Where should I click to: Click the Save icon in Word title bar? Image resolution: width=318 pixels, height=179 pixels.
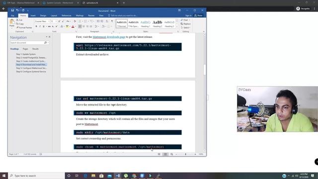(x=12, y=10)
